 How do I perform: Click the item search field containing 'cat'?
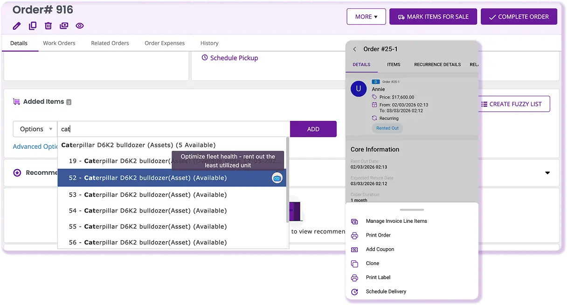(x=173, y=129)
